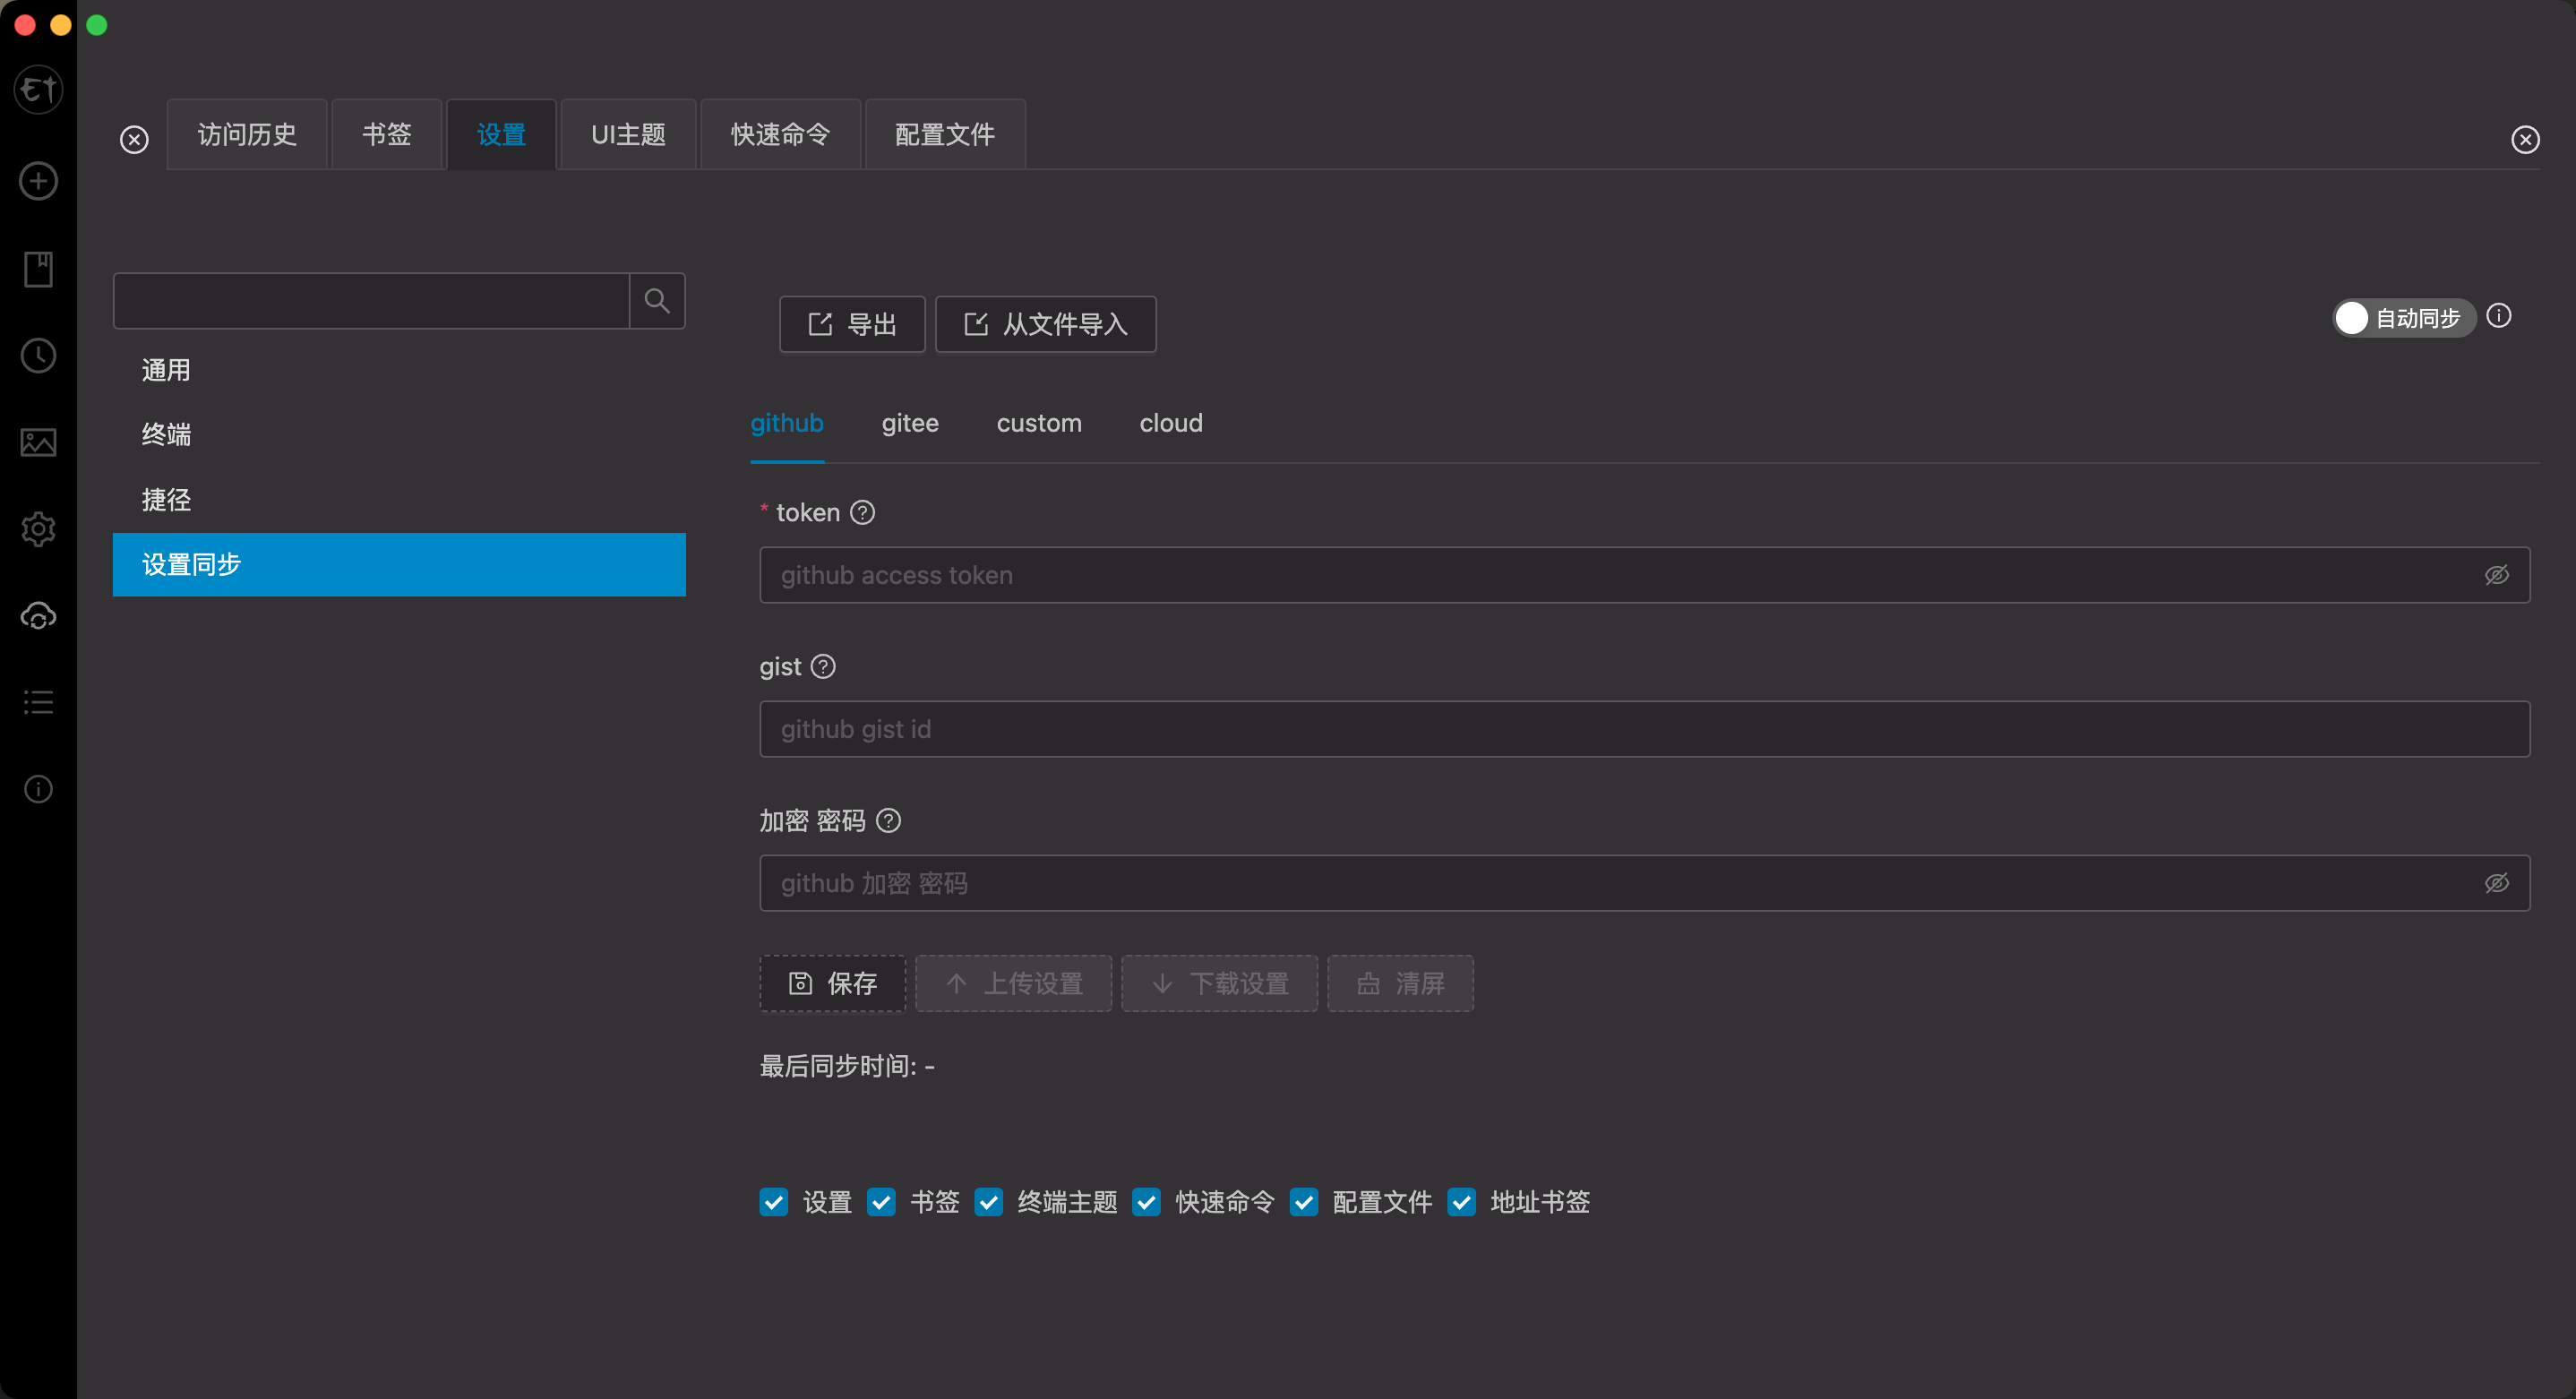Open the UI主题 tab
The image size is (2576, 1399).
(x=628, y=135)
